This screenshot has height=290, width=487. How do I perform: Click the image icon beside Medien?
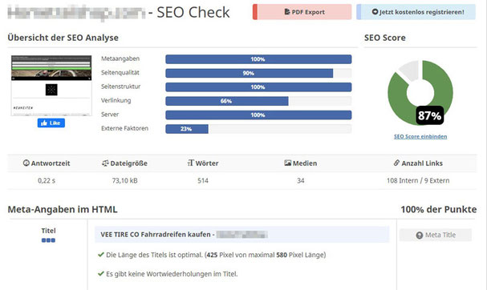click(x=287, y=163)
